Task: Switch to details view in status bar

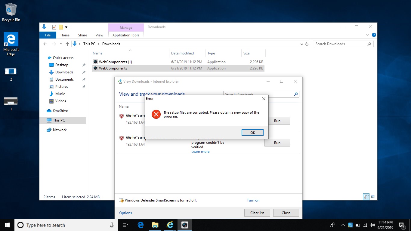Action: point(366,197)
